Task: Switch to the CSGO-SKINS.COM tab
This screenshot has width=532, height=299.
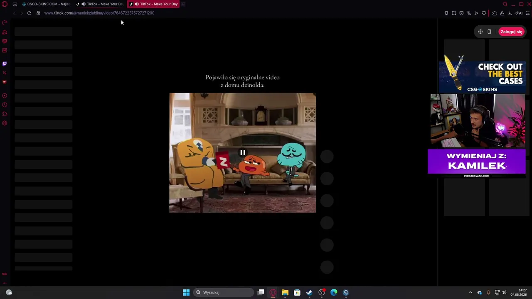Action: [x=46, y=4]
